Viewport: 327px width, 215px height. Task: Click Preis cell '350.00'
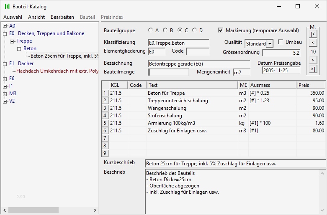pyautogui.click(x=311, y=93)
